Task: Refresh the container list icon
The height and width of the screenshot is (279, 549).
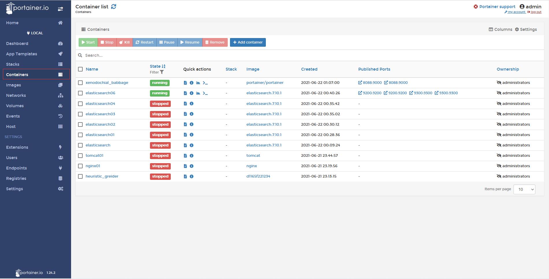Action: (114, 6)
